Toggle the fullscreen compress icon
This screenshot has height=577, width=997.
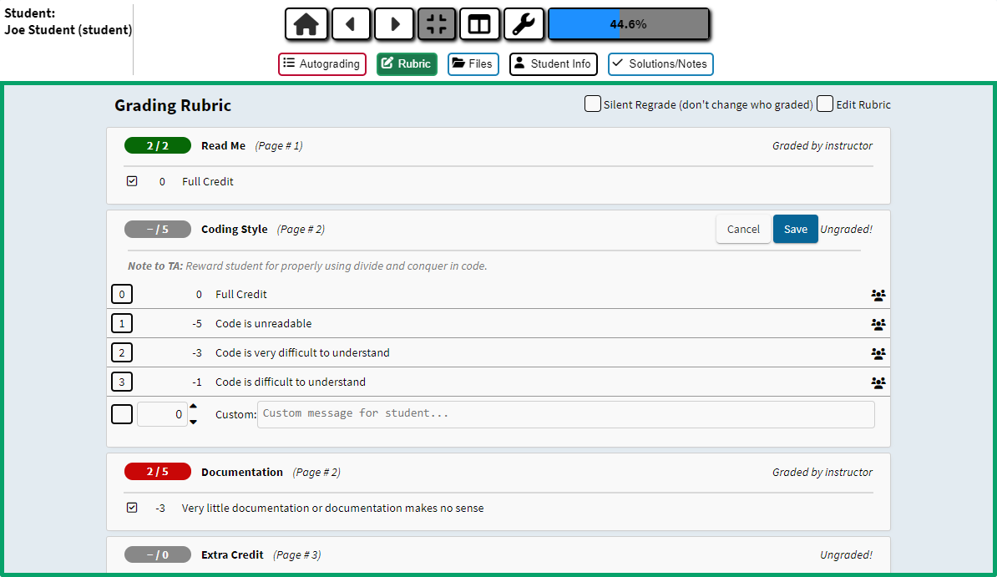click(x=437, y=24)
